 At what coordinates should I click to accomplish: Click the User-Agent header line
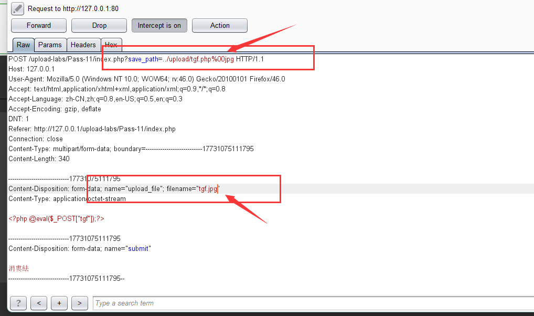147,79
